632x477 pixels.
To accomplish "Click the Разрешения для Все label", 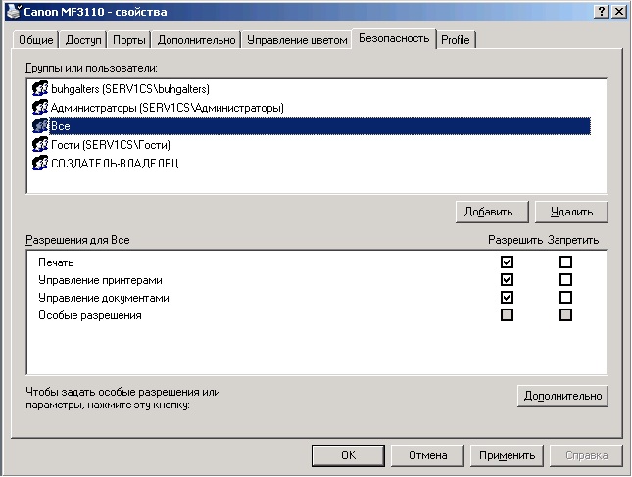I will tap(77, 240).
